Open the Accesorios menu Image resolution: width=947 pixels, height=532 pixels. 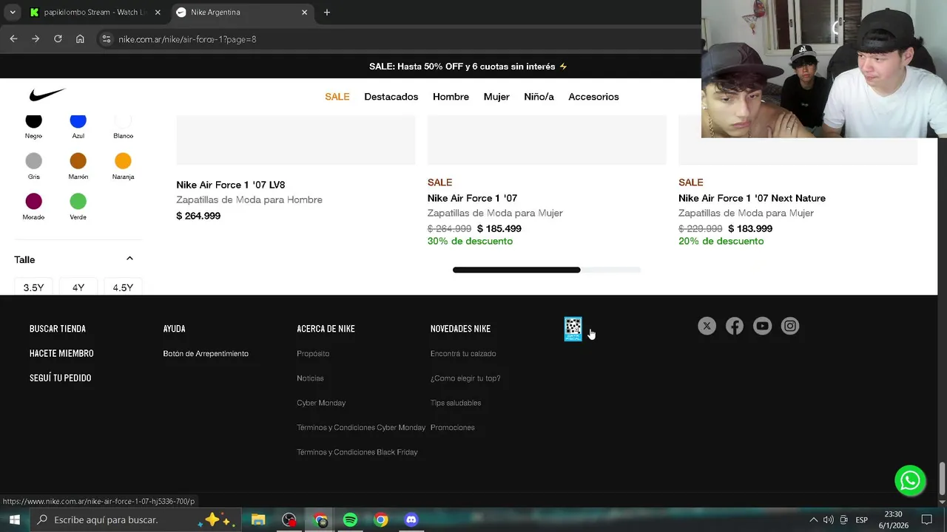(593, 97)
